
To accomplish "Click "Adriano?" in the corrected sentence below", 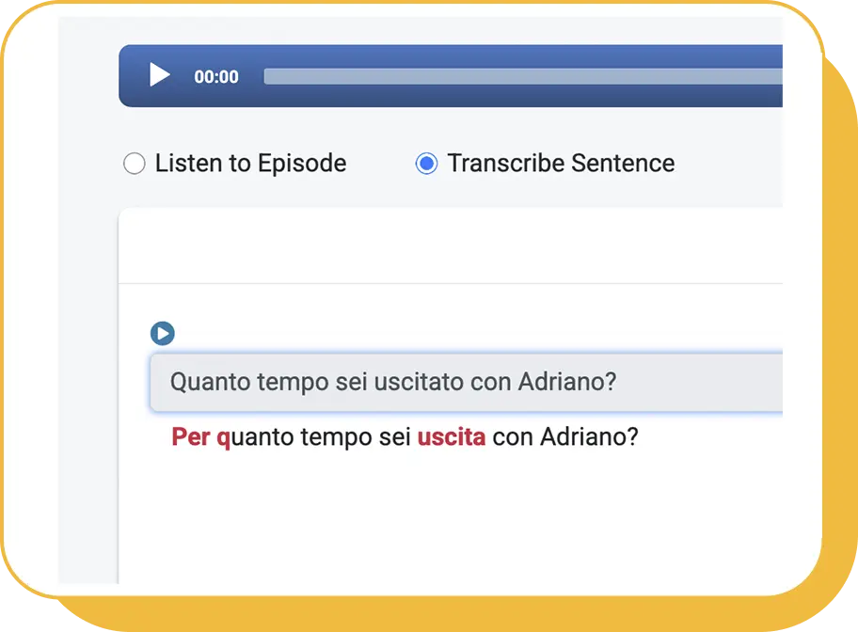I will (589, 437).
